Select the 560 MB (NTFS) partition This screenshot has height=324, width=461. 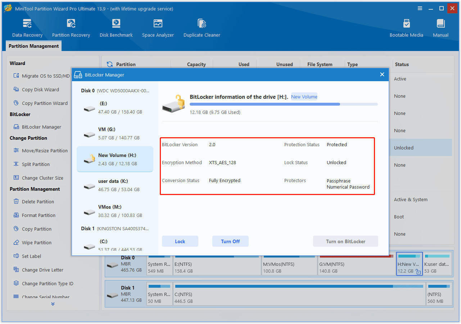(x=439, y=294)
